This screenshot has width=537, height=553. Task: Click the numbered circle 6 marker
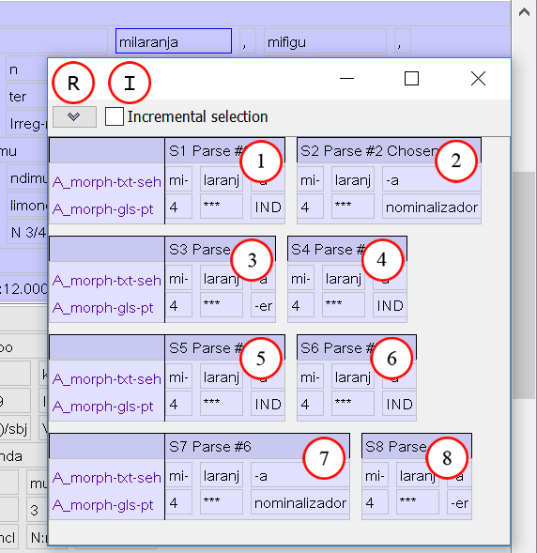[x=391, y=359]
